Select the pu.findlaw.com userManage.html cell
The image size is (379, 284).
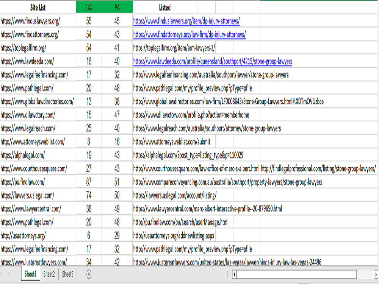coord(181,222)
